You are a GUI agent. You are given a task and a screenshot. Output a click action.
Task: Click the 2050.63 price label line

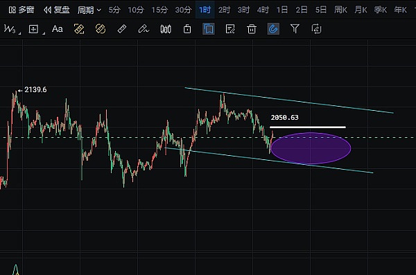click(308, 127)
